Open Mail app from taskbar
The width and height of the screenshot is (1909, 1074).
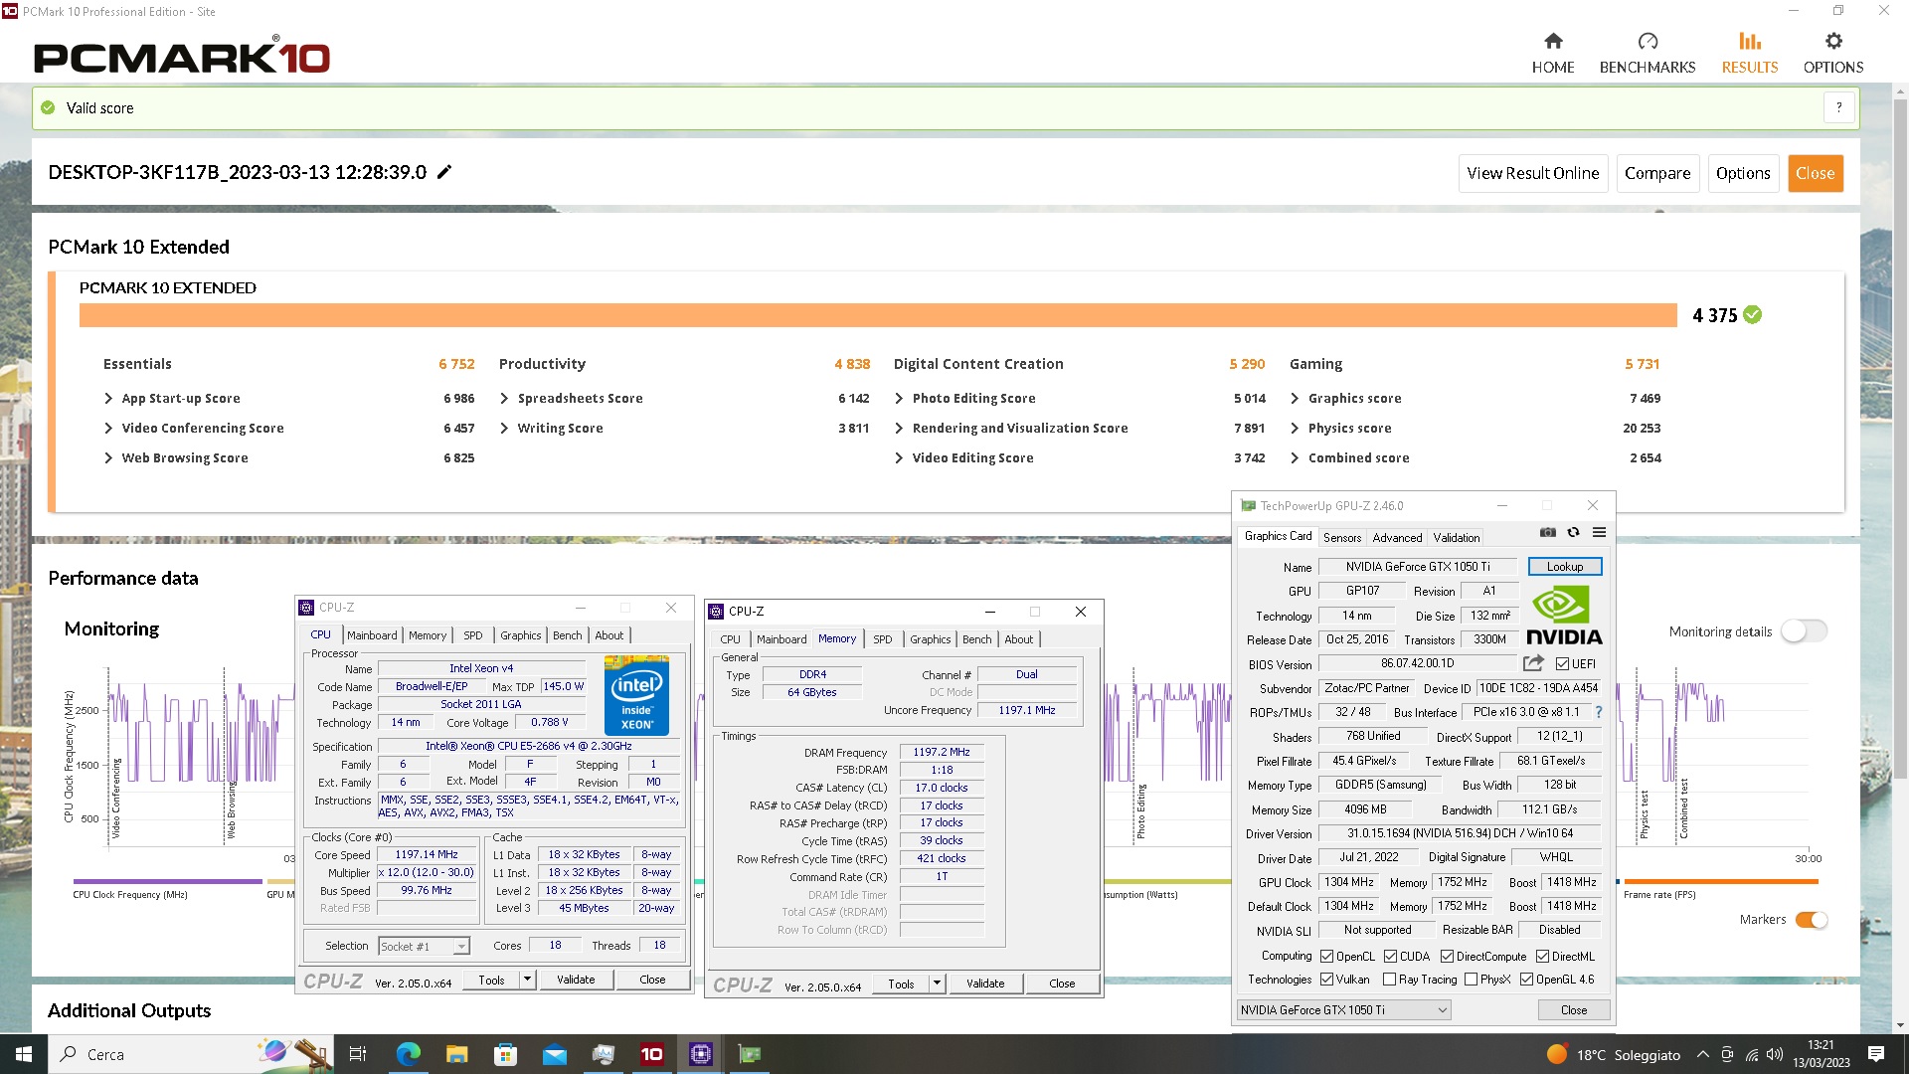click(x=554, y=1054)
